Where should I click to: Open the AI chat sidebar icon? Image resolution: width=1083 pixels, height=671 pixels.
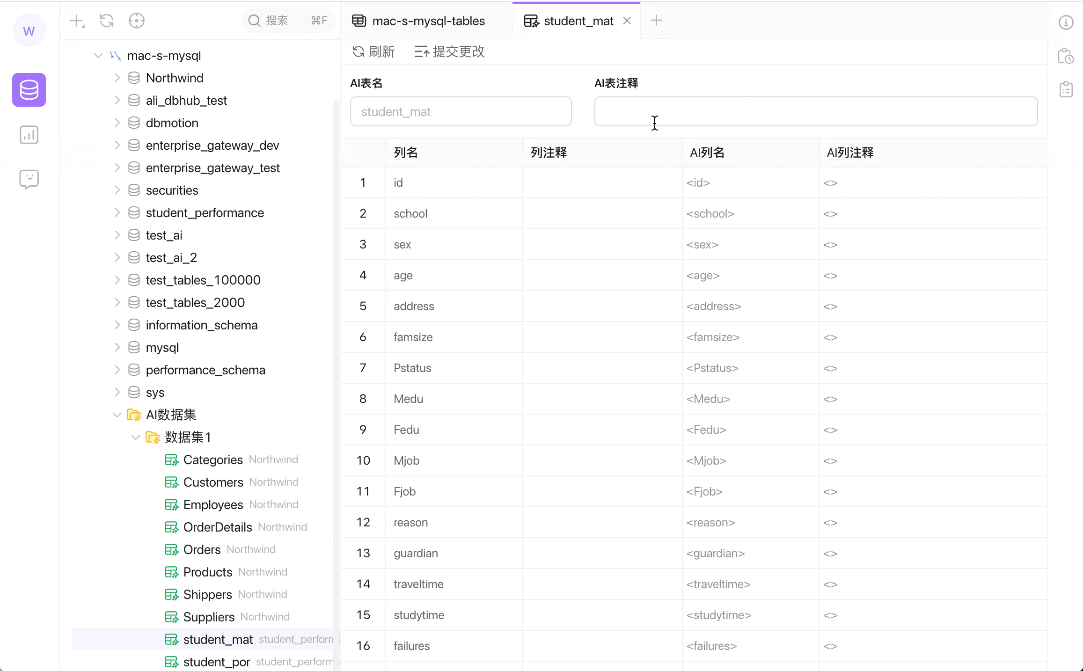(29, 179)
